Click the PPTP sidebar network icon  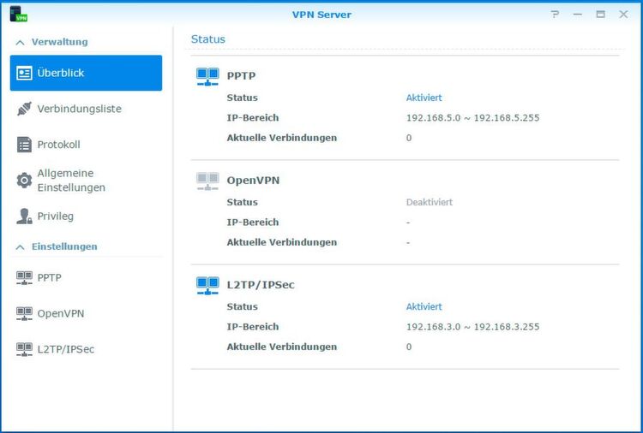24,277
